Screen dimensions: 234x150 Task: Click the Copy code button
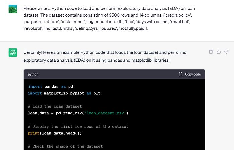point(190,74)
